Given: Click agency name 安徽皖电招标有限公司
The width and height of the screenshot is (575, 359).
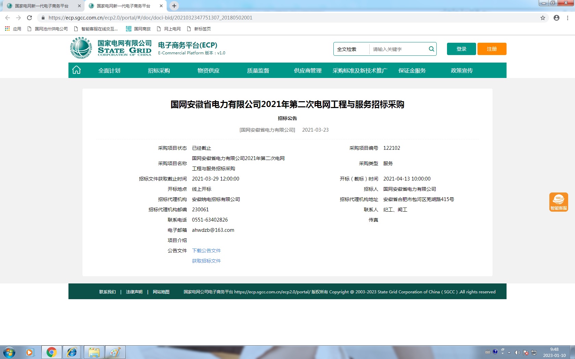Looking at the screenshot, I should tap(216, 199).
